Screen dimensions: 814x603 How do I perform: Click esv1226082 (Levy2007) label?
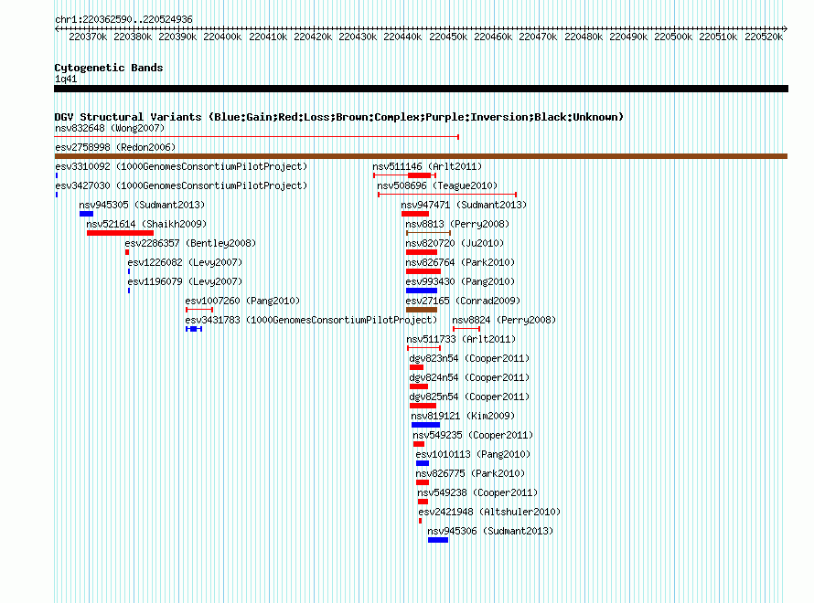click(185, 262)
